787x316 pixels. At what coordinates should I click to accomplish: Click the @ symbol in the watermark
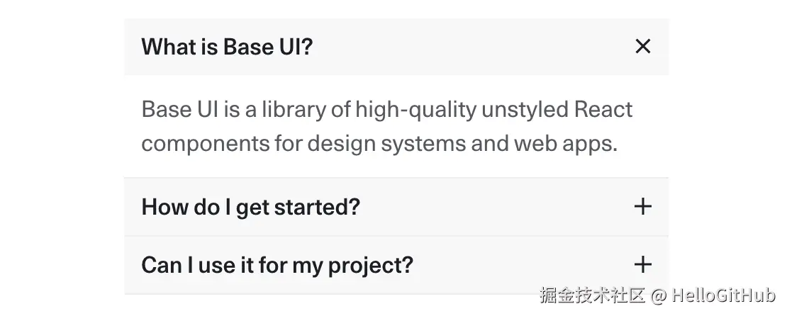click(658, 295)
